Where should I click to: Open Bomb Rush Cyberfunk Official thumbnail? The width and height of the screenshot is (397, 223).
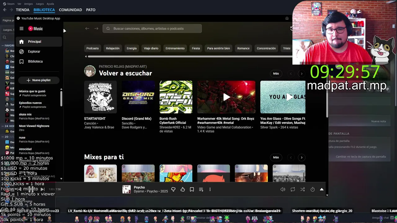(x=176, y=97)
